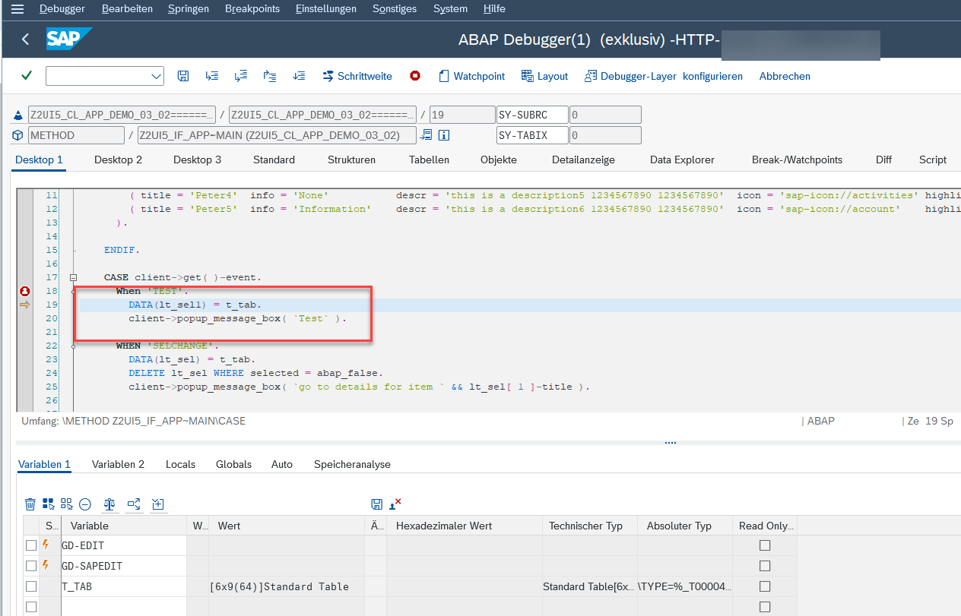The width and height of the screenshot is (961, 616).
Task: Click the trash icon to delete variables
Action: pyautogui.click(x=30, y=504)
